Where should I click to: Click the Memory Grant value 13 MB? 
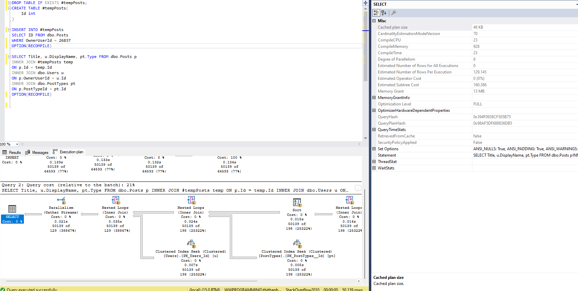click(x=479, y=91)
